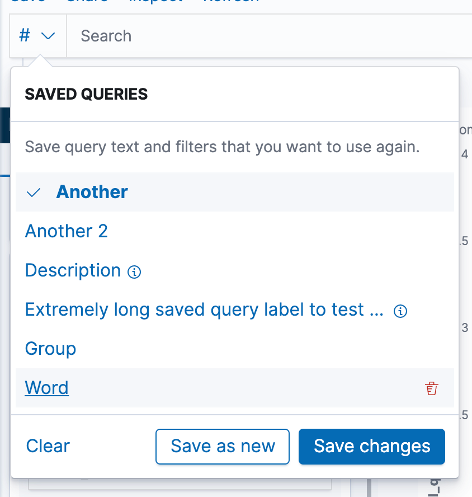Image resolution: width=472 pixels, height=497 pixels.
Task: Select the selected 'Another' saved query
Action: coord(92,192)
